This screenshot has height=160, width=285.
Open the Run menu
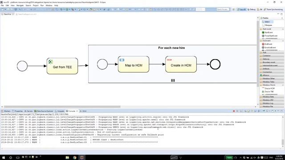click(42, 6)
